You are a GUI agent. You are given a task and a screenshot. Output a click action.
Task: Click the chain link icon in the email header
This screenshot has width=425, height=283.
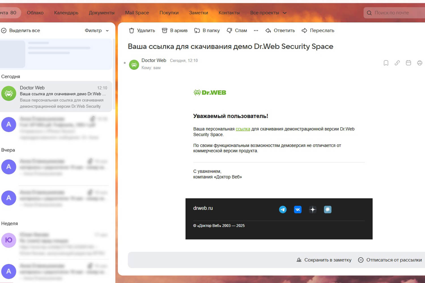coord(397,63)
